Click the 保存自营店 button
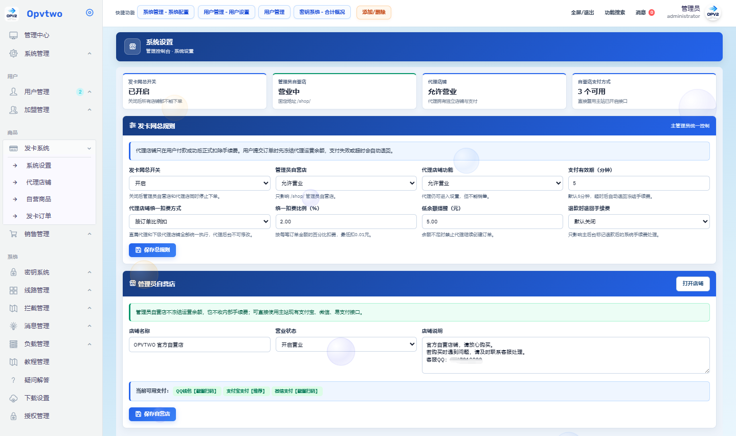 [152, 414]
